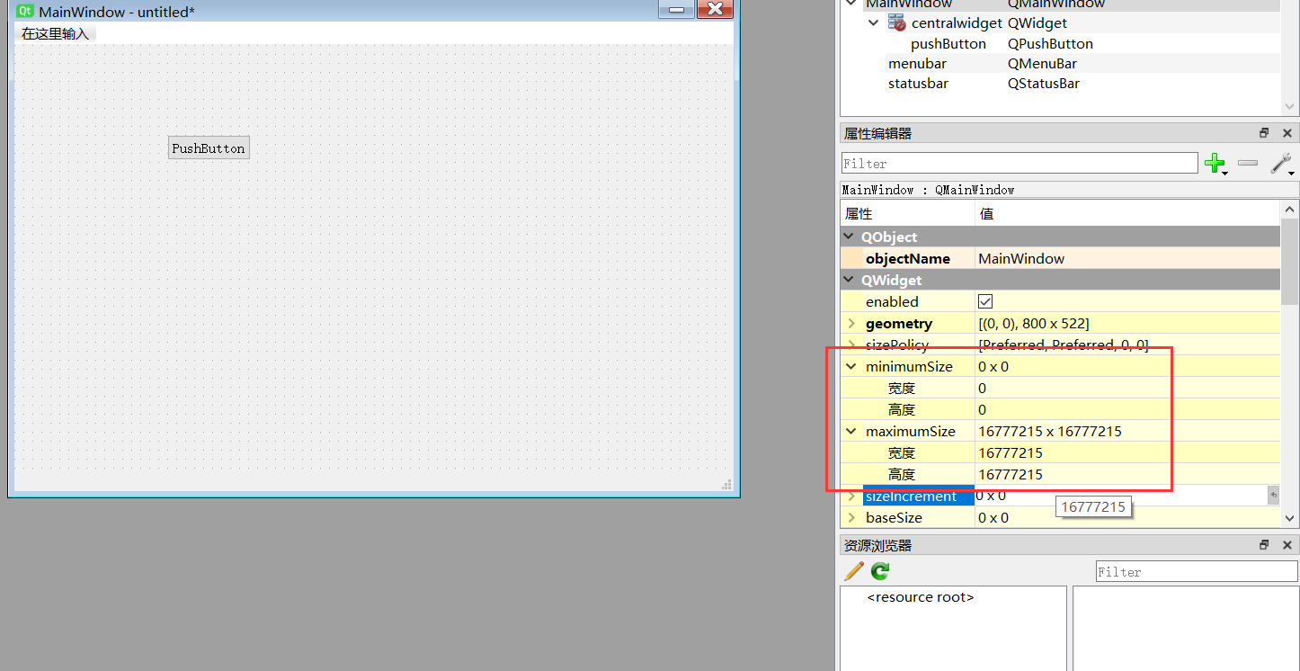
Task: Click the 值 column header
Action: pyautogui.click(x=1128, y=214)
